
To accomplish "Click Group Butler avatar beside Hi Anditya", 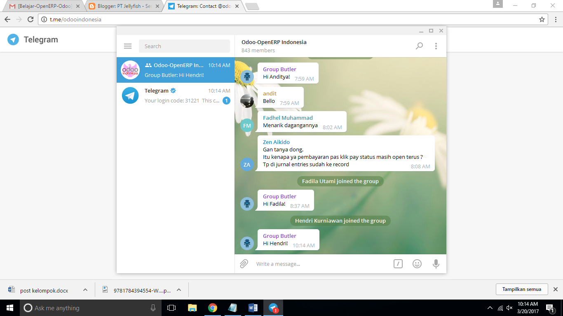I will pos(247,77).
